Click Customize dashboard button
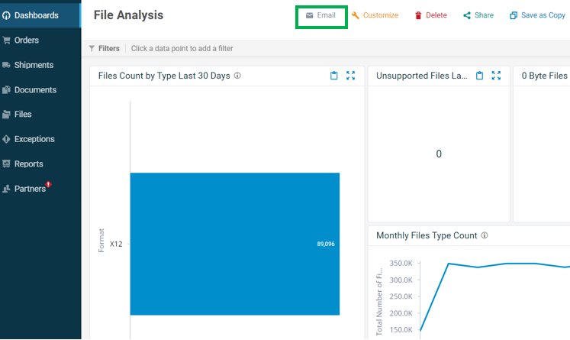570x340 pixels. pos(375,15)
